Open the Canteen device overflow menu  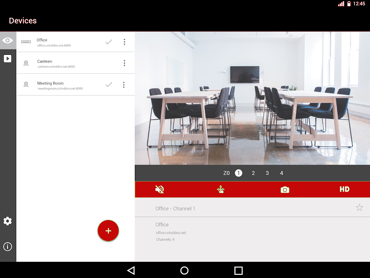point(124,63)
